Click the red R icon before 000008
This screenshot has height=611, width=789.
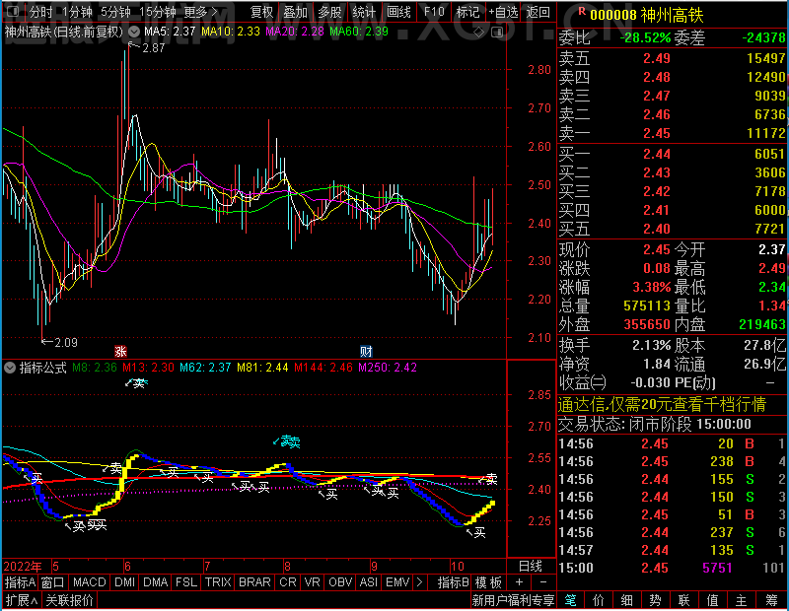(x=582, y=11)
